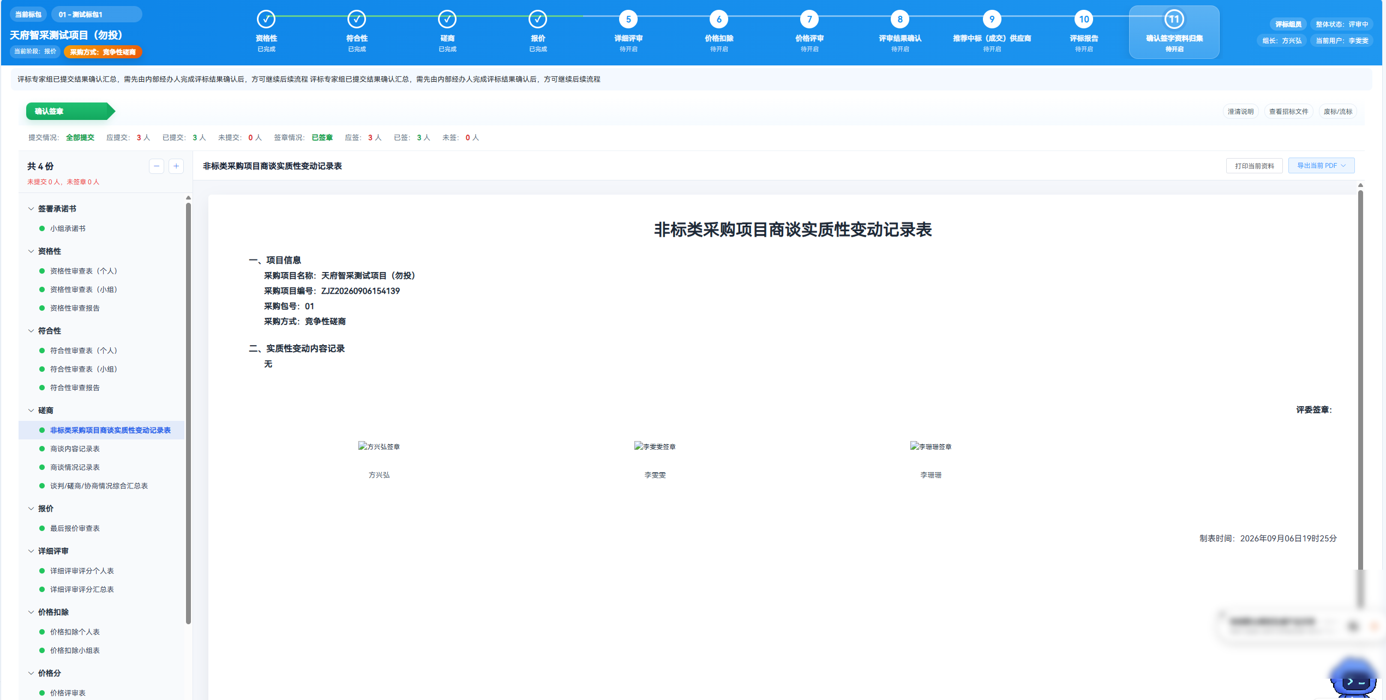Select step 8 评审结果确认 circle

click(x=900, y=20)
